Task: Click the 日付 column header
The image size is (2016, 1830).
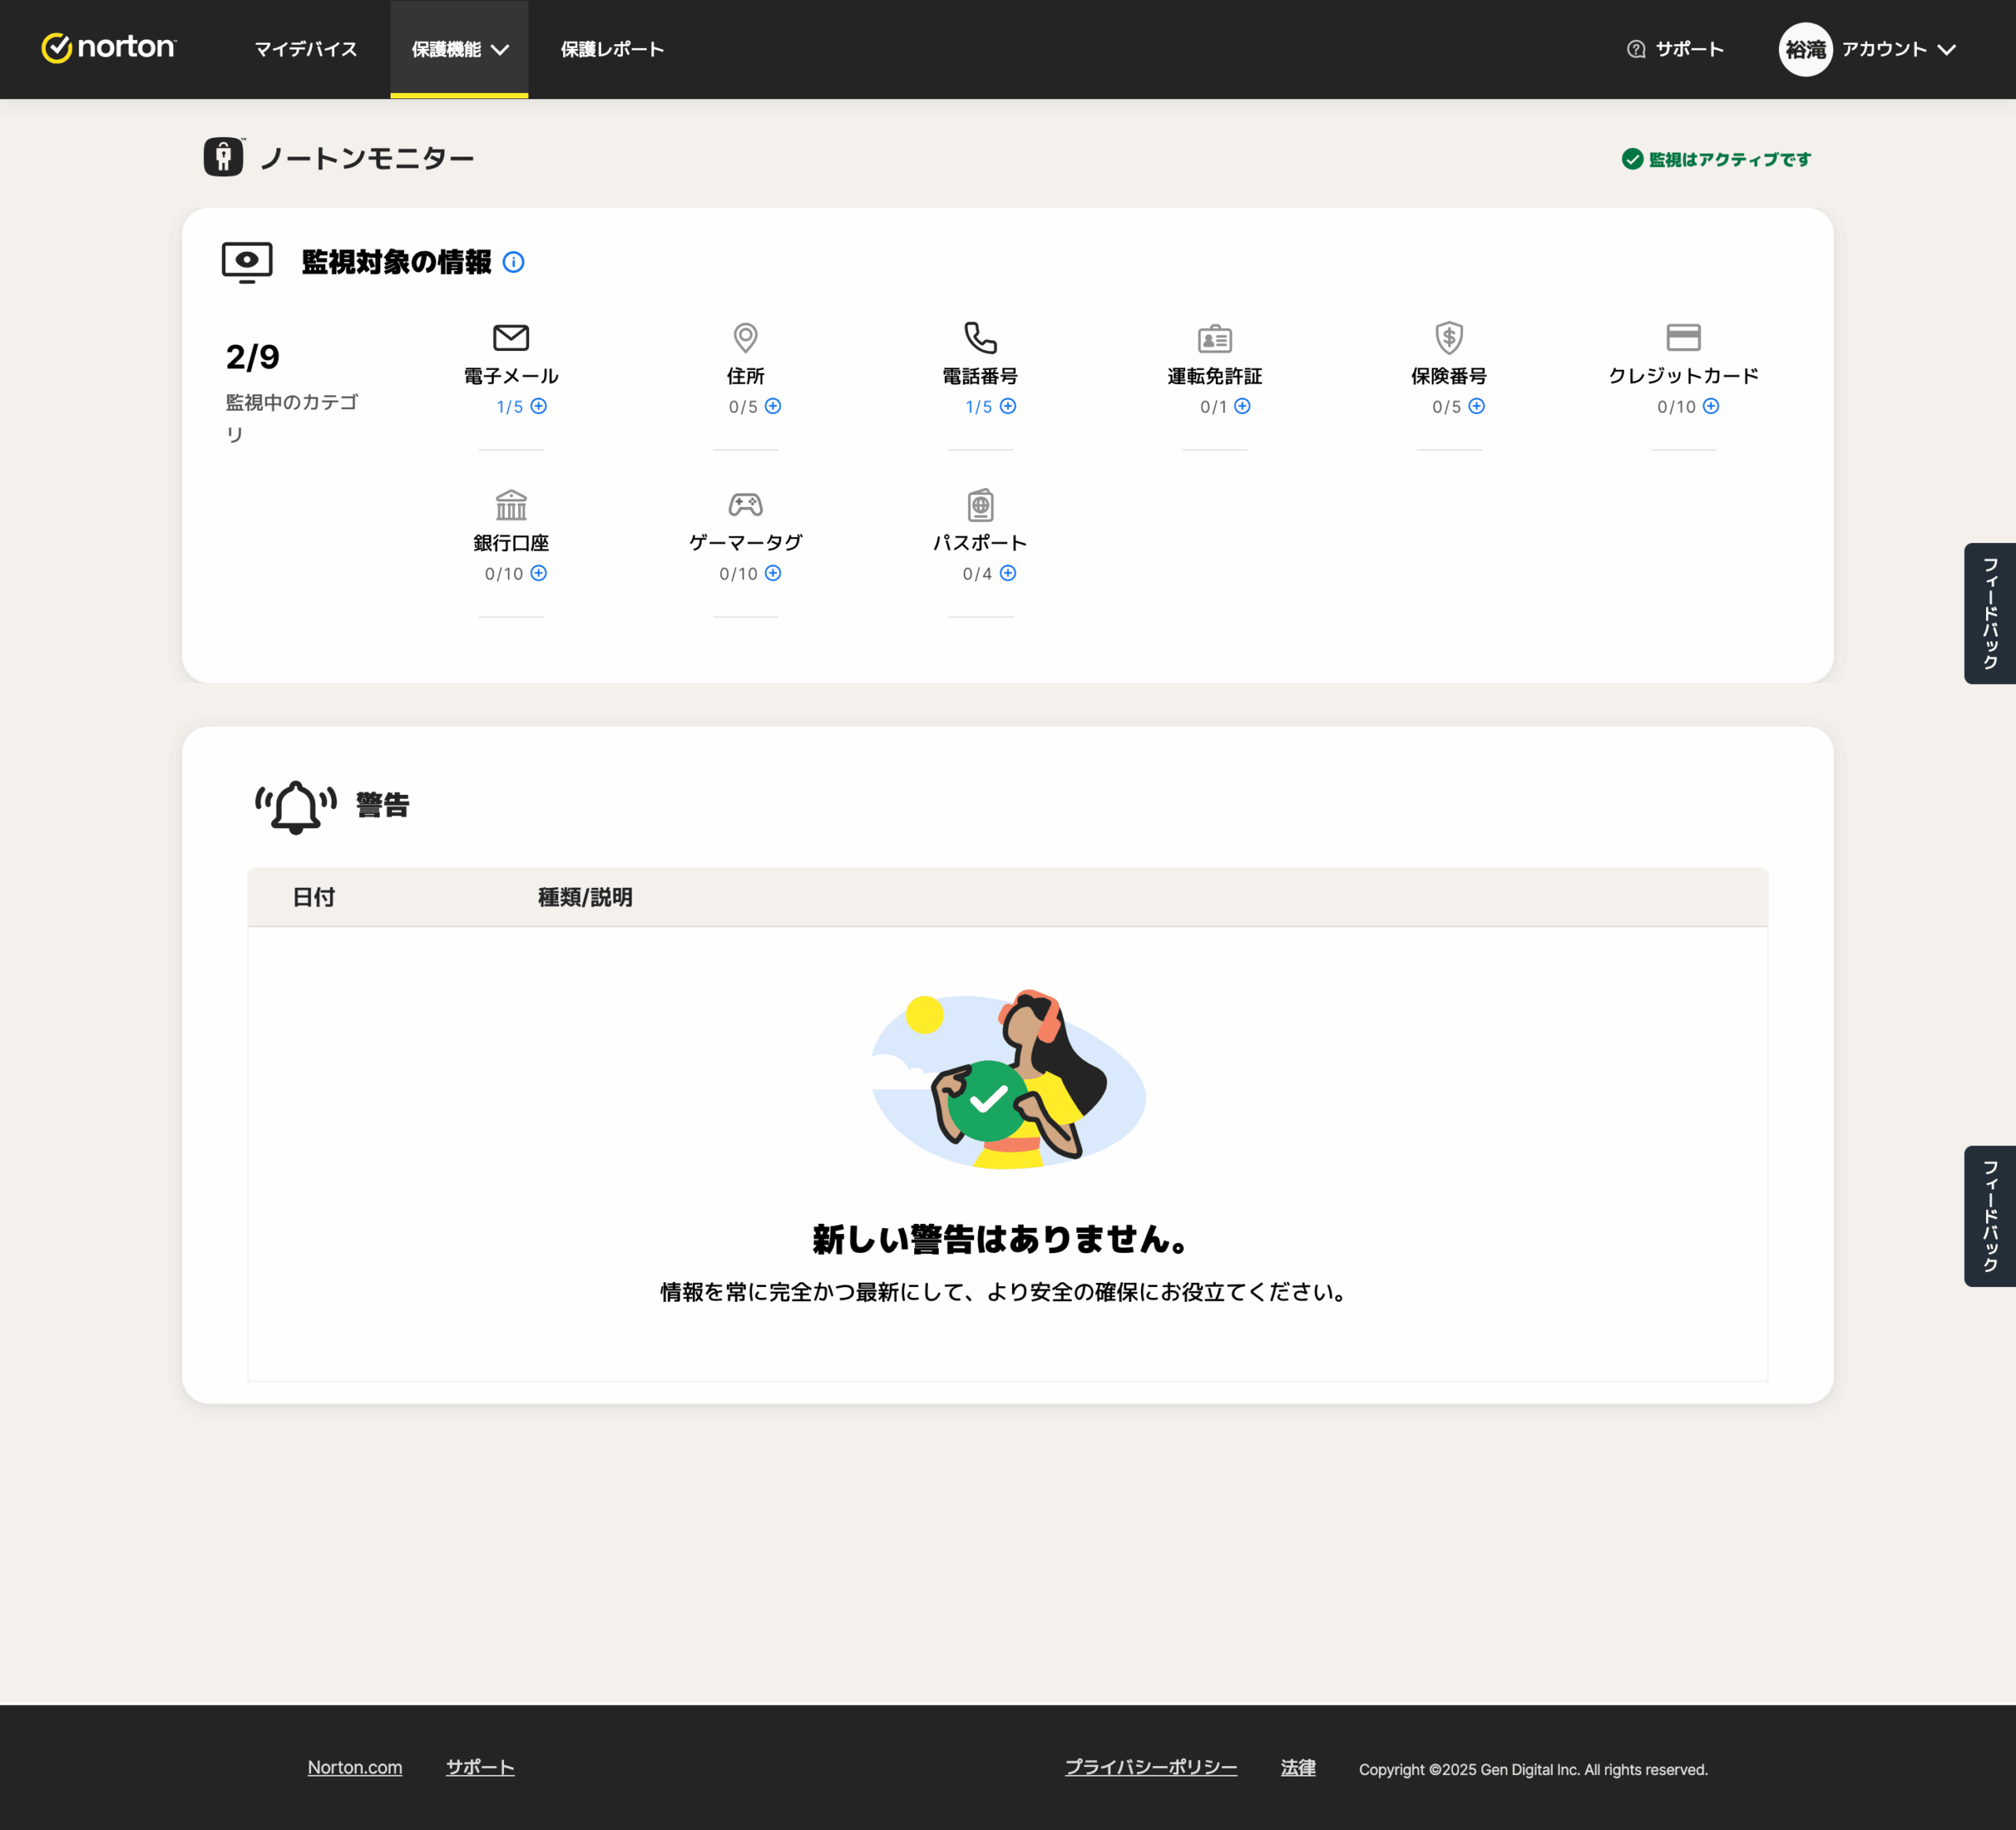Action: click(x=313, y=897)
